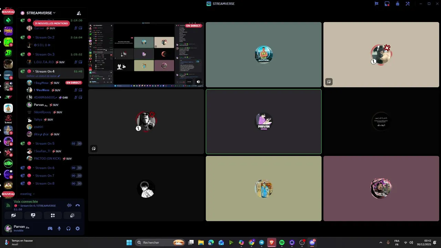The height and width of the screenshot is (248, 441).
Task: Open Discord taskbar icon with 9+ badge
Action: 312,242
